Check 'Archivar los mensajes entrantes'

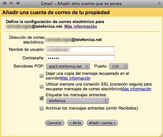(42, 108)
